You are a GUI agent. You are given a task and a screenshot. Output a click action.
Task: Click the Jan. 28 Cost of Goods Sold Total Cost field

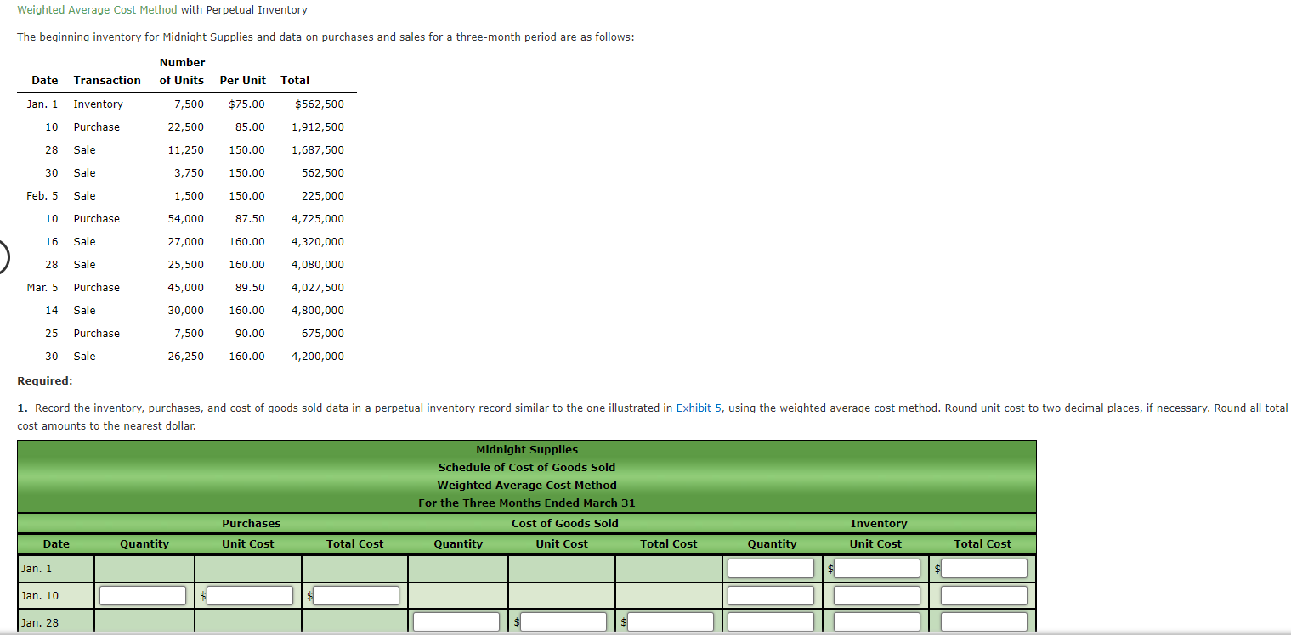point(671,621)
